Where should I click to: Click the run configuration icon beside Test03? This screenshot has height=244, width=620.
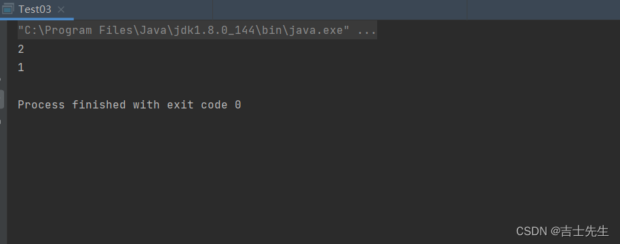[x=8, y=9]
